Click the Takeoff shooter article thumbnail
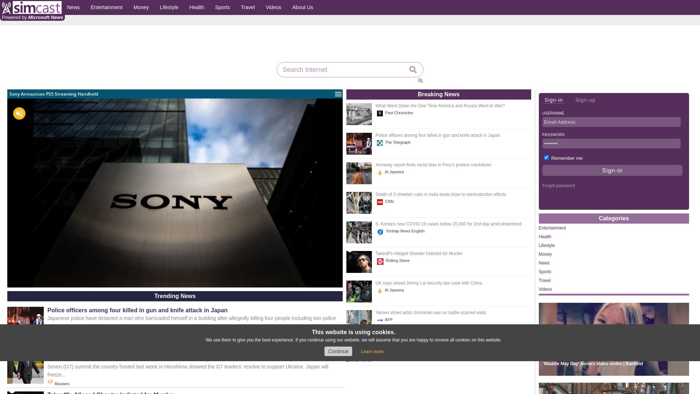Screen dimensions: 700x394 (x=359, y=262)
